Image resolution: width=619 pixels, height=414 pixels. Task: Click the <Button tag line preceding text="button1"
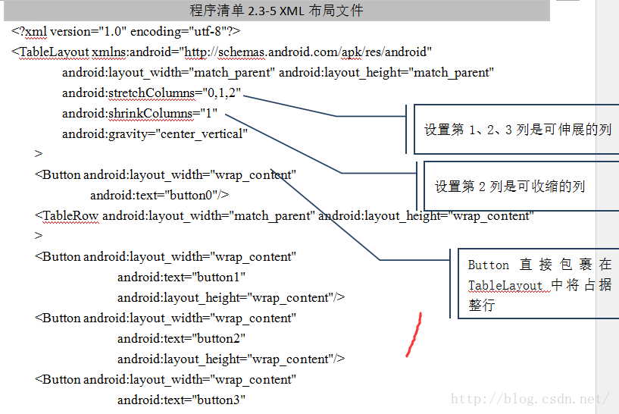[165, 257]
